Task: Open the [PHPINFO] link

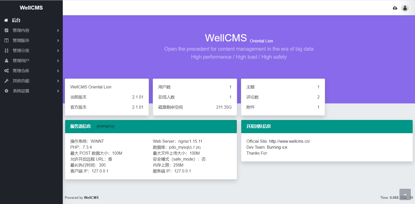Action: (x=105, y=126)
